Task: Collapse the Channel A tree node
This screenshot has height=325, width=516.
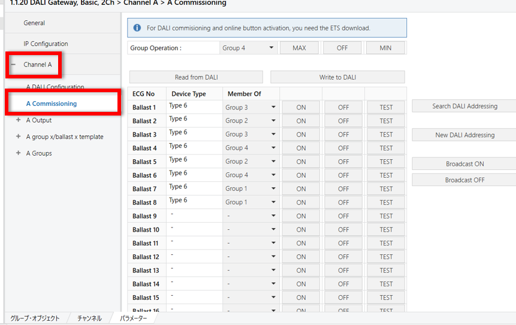Action: tap(13, 65)
